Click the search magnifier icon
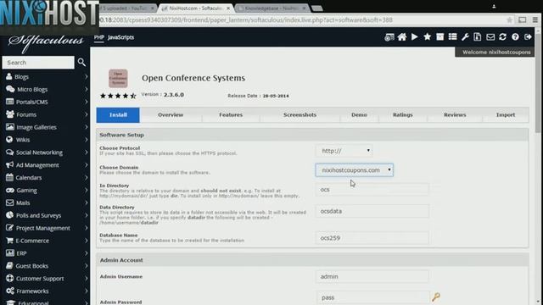The image size is (543, 305). 81,62
